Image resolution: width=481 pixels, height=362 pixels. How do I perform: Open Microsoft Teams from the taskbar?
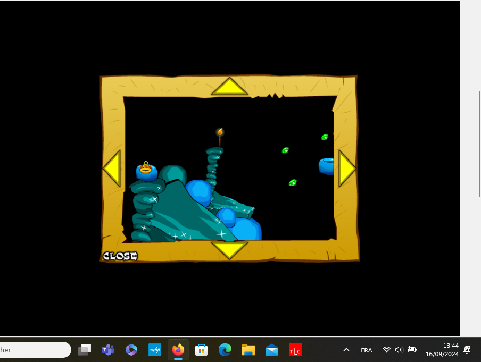pyautogui.click(x=108, y=350)
